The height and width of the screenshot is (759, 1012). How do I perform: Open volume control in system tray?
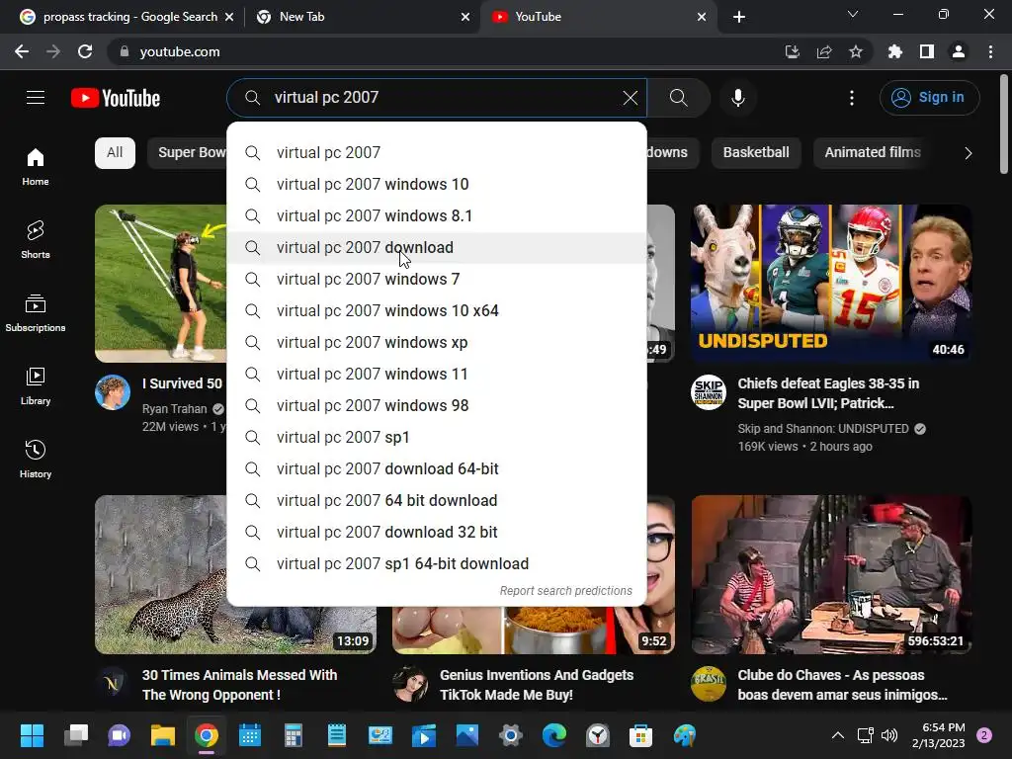click(x=889, y=735)
